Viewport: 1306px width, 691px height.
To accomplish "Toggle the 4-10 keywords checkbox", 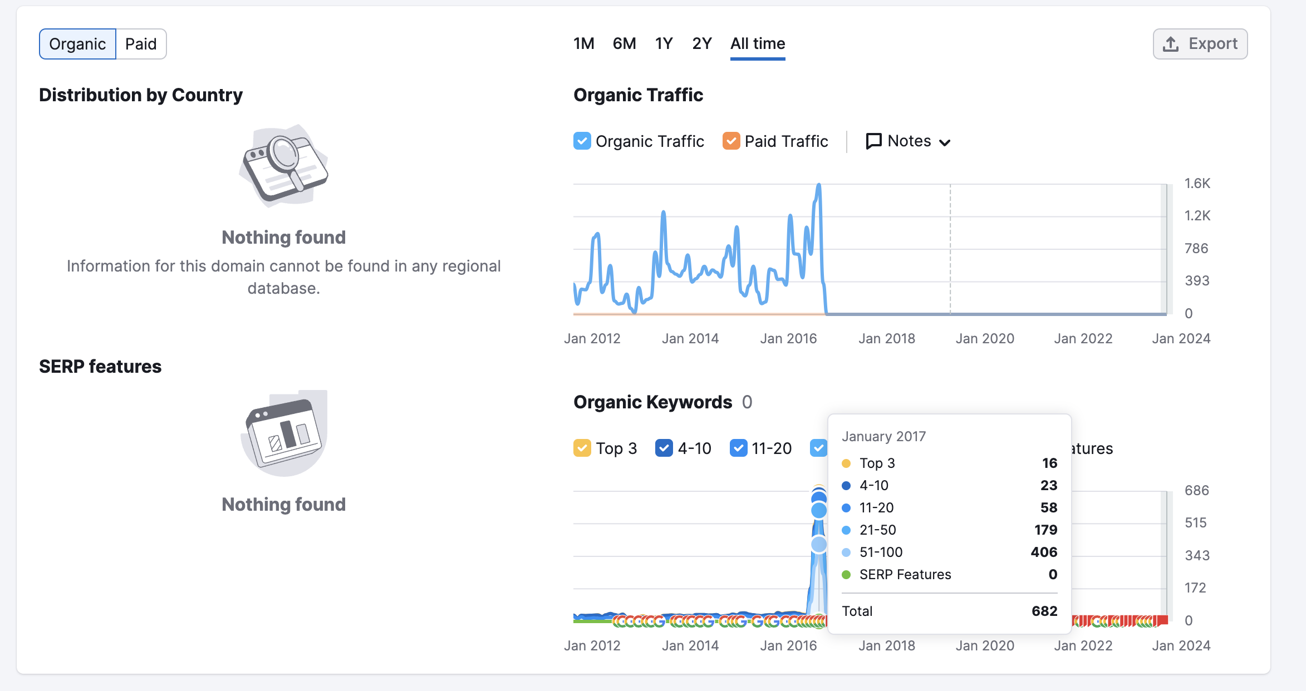I will click(x=664, y=448).
